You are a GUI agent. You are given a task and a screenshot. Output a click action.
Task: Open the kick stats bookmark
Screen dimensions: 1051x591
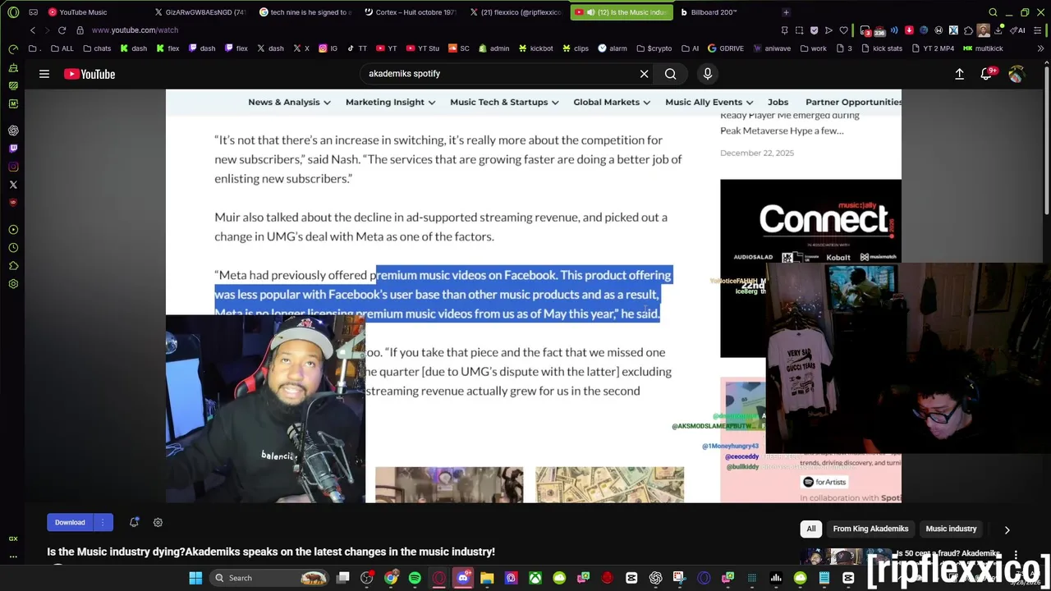pos(881,48)
